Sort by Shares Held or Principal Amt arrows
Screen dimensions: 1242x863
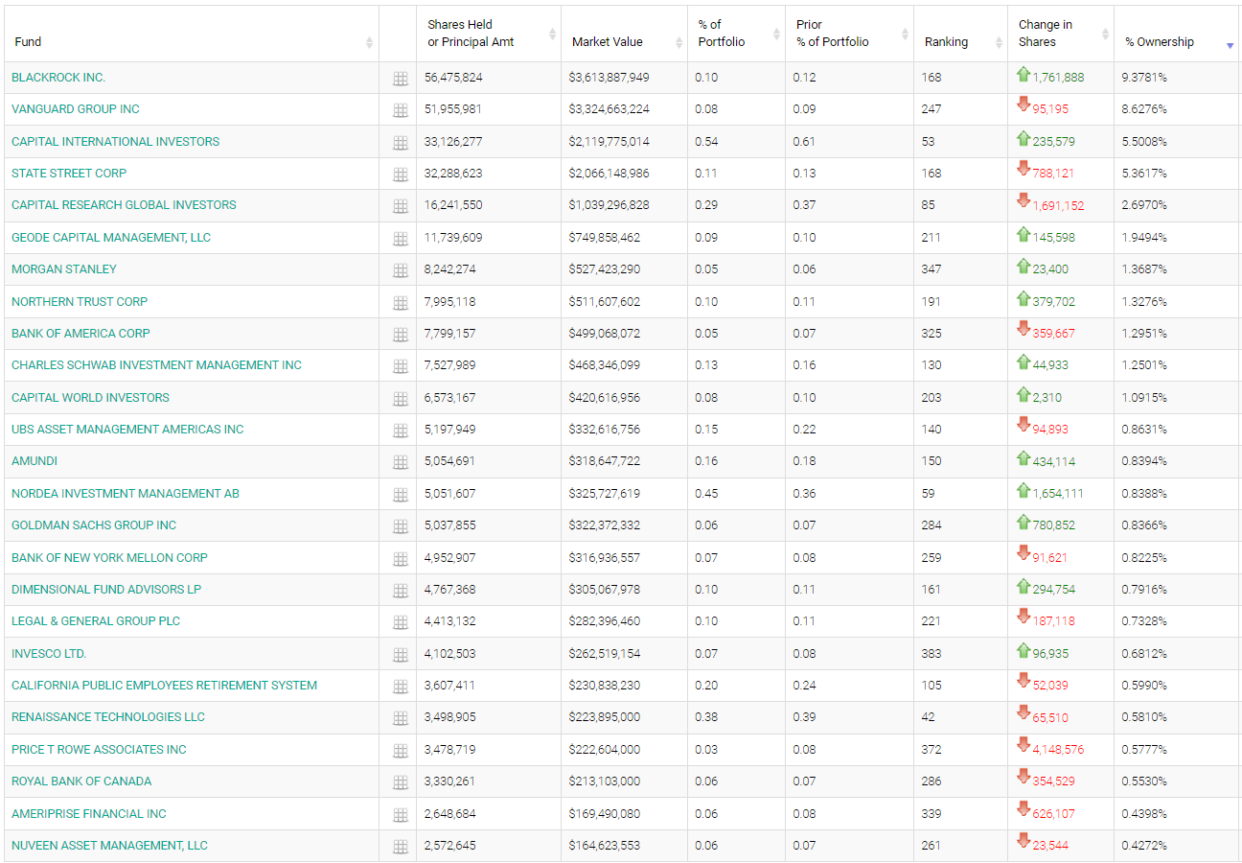click(552, 34)
